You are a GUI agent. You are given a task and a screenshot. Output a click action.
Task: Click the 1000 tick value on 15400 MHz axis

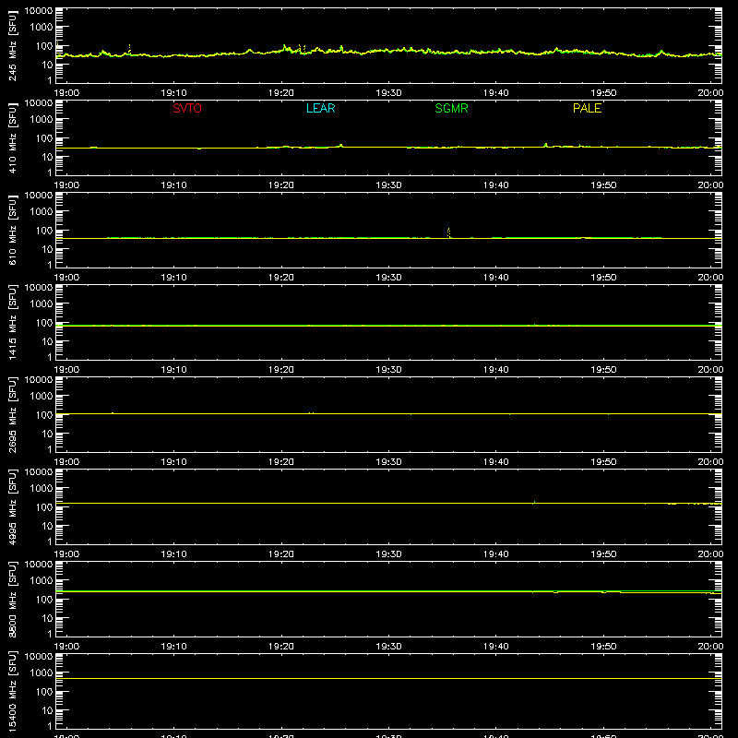tap(42, 673)
